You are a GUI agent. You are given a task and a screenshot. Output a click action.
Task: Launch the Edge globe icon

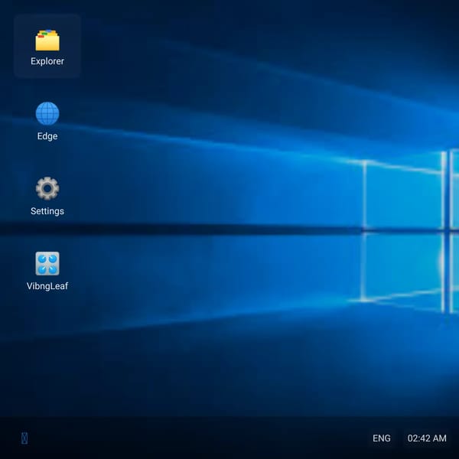[47, 113]
